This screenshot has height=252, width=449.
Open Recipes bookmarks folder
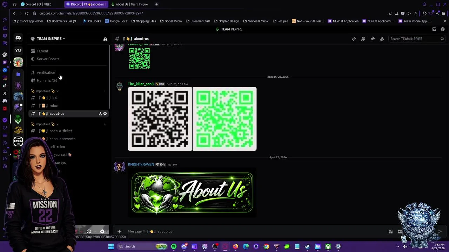(280, 21)
